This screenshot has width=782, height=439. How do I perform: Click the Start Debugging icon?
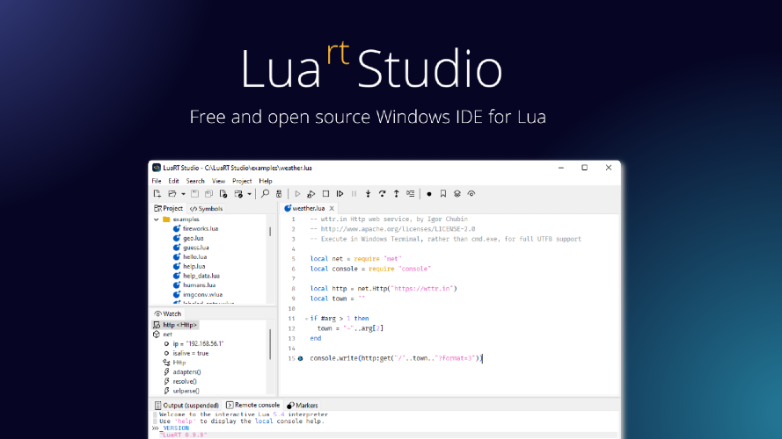[311, 194]
